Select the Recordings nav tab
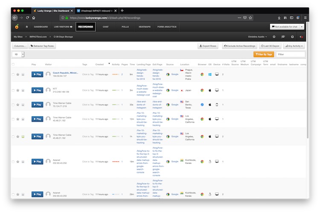 click(x=85, y=27)
